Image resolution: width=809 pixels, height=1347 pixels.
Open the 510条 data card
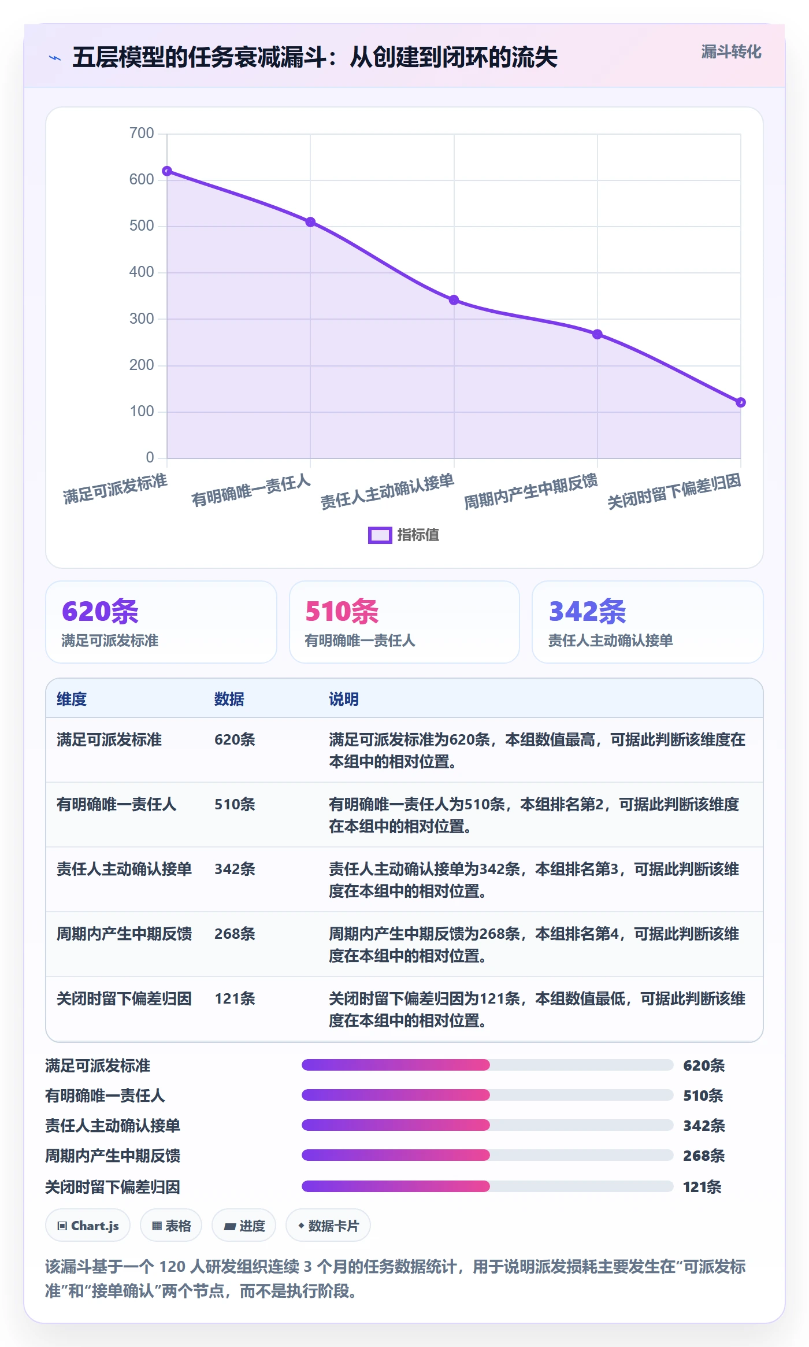404,622
